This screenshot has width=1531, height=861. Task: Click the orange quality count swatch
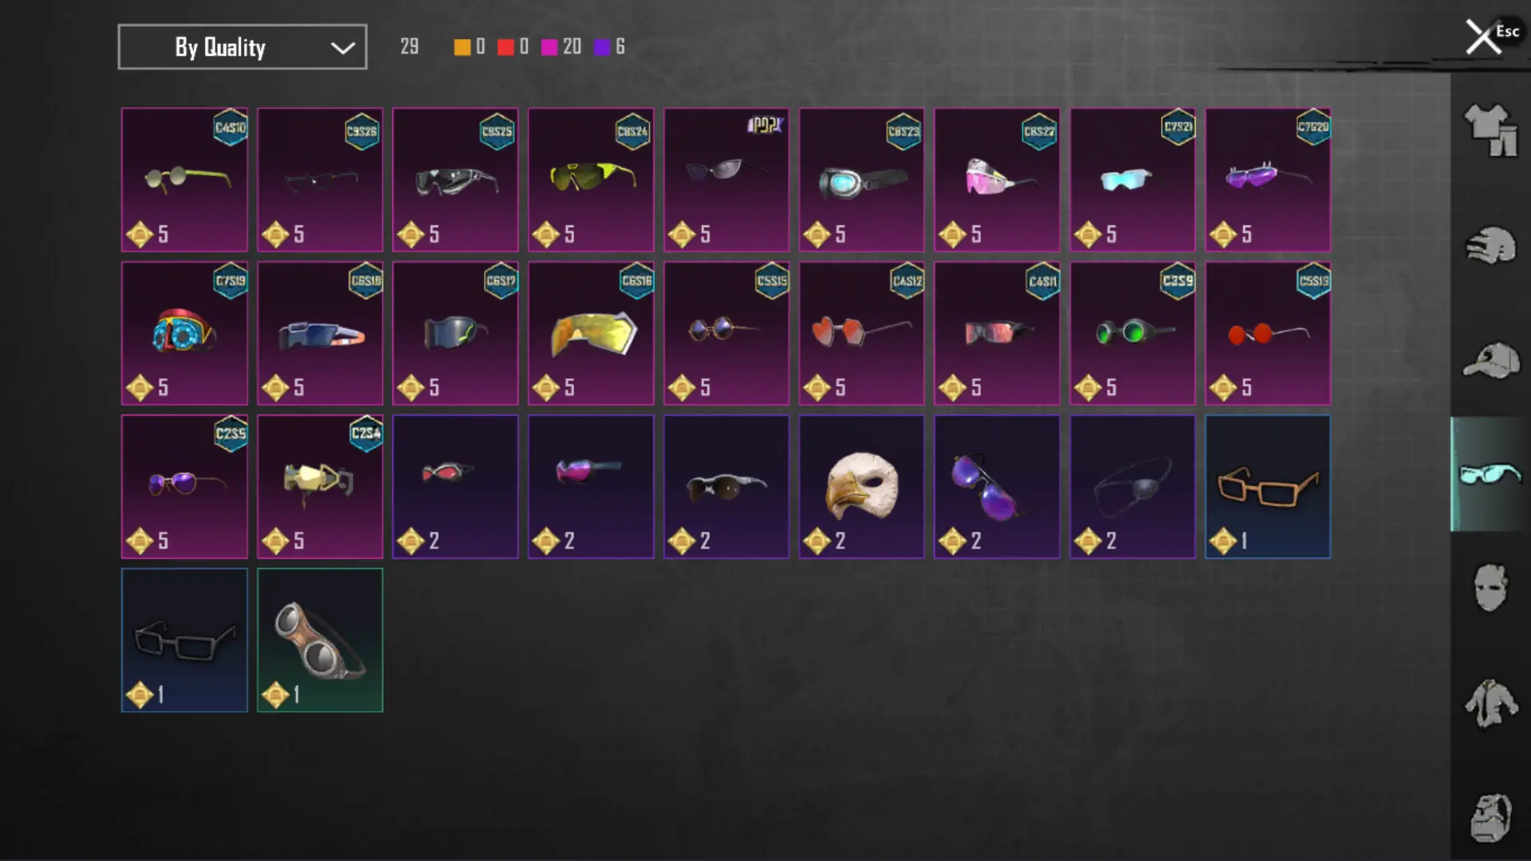462,47
